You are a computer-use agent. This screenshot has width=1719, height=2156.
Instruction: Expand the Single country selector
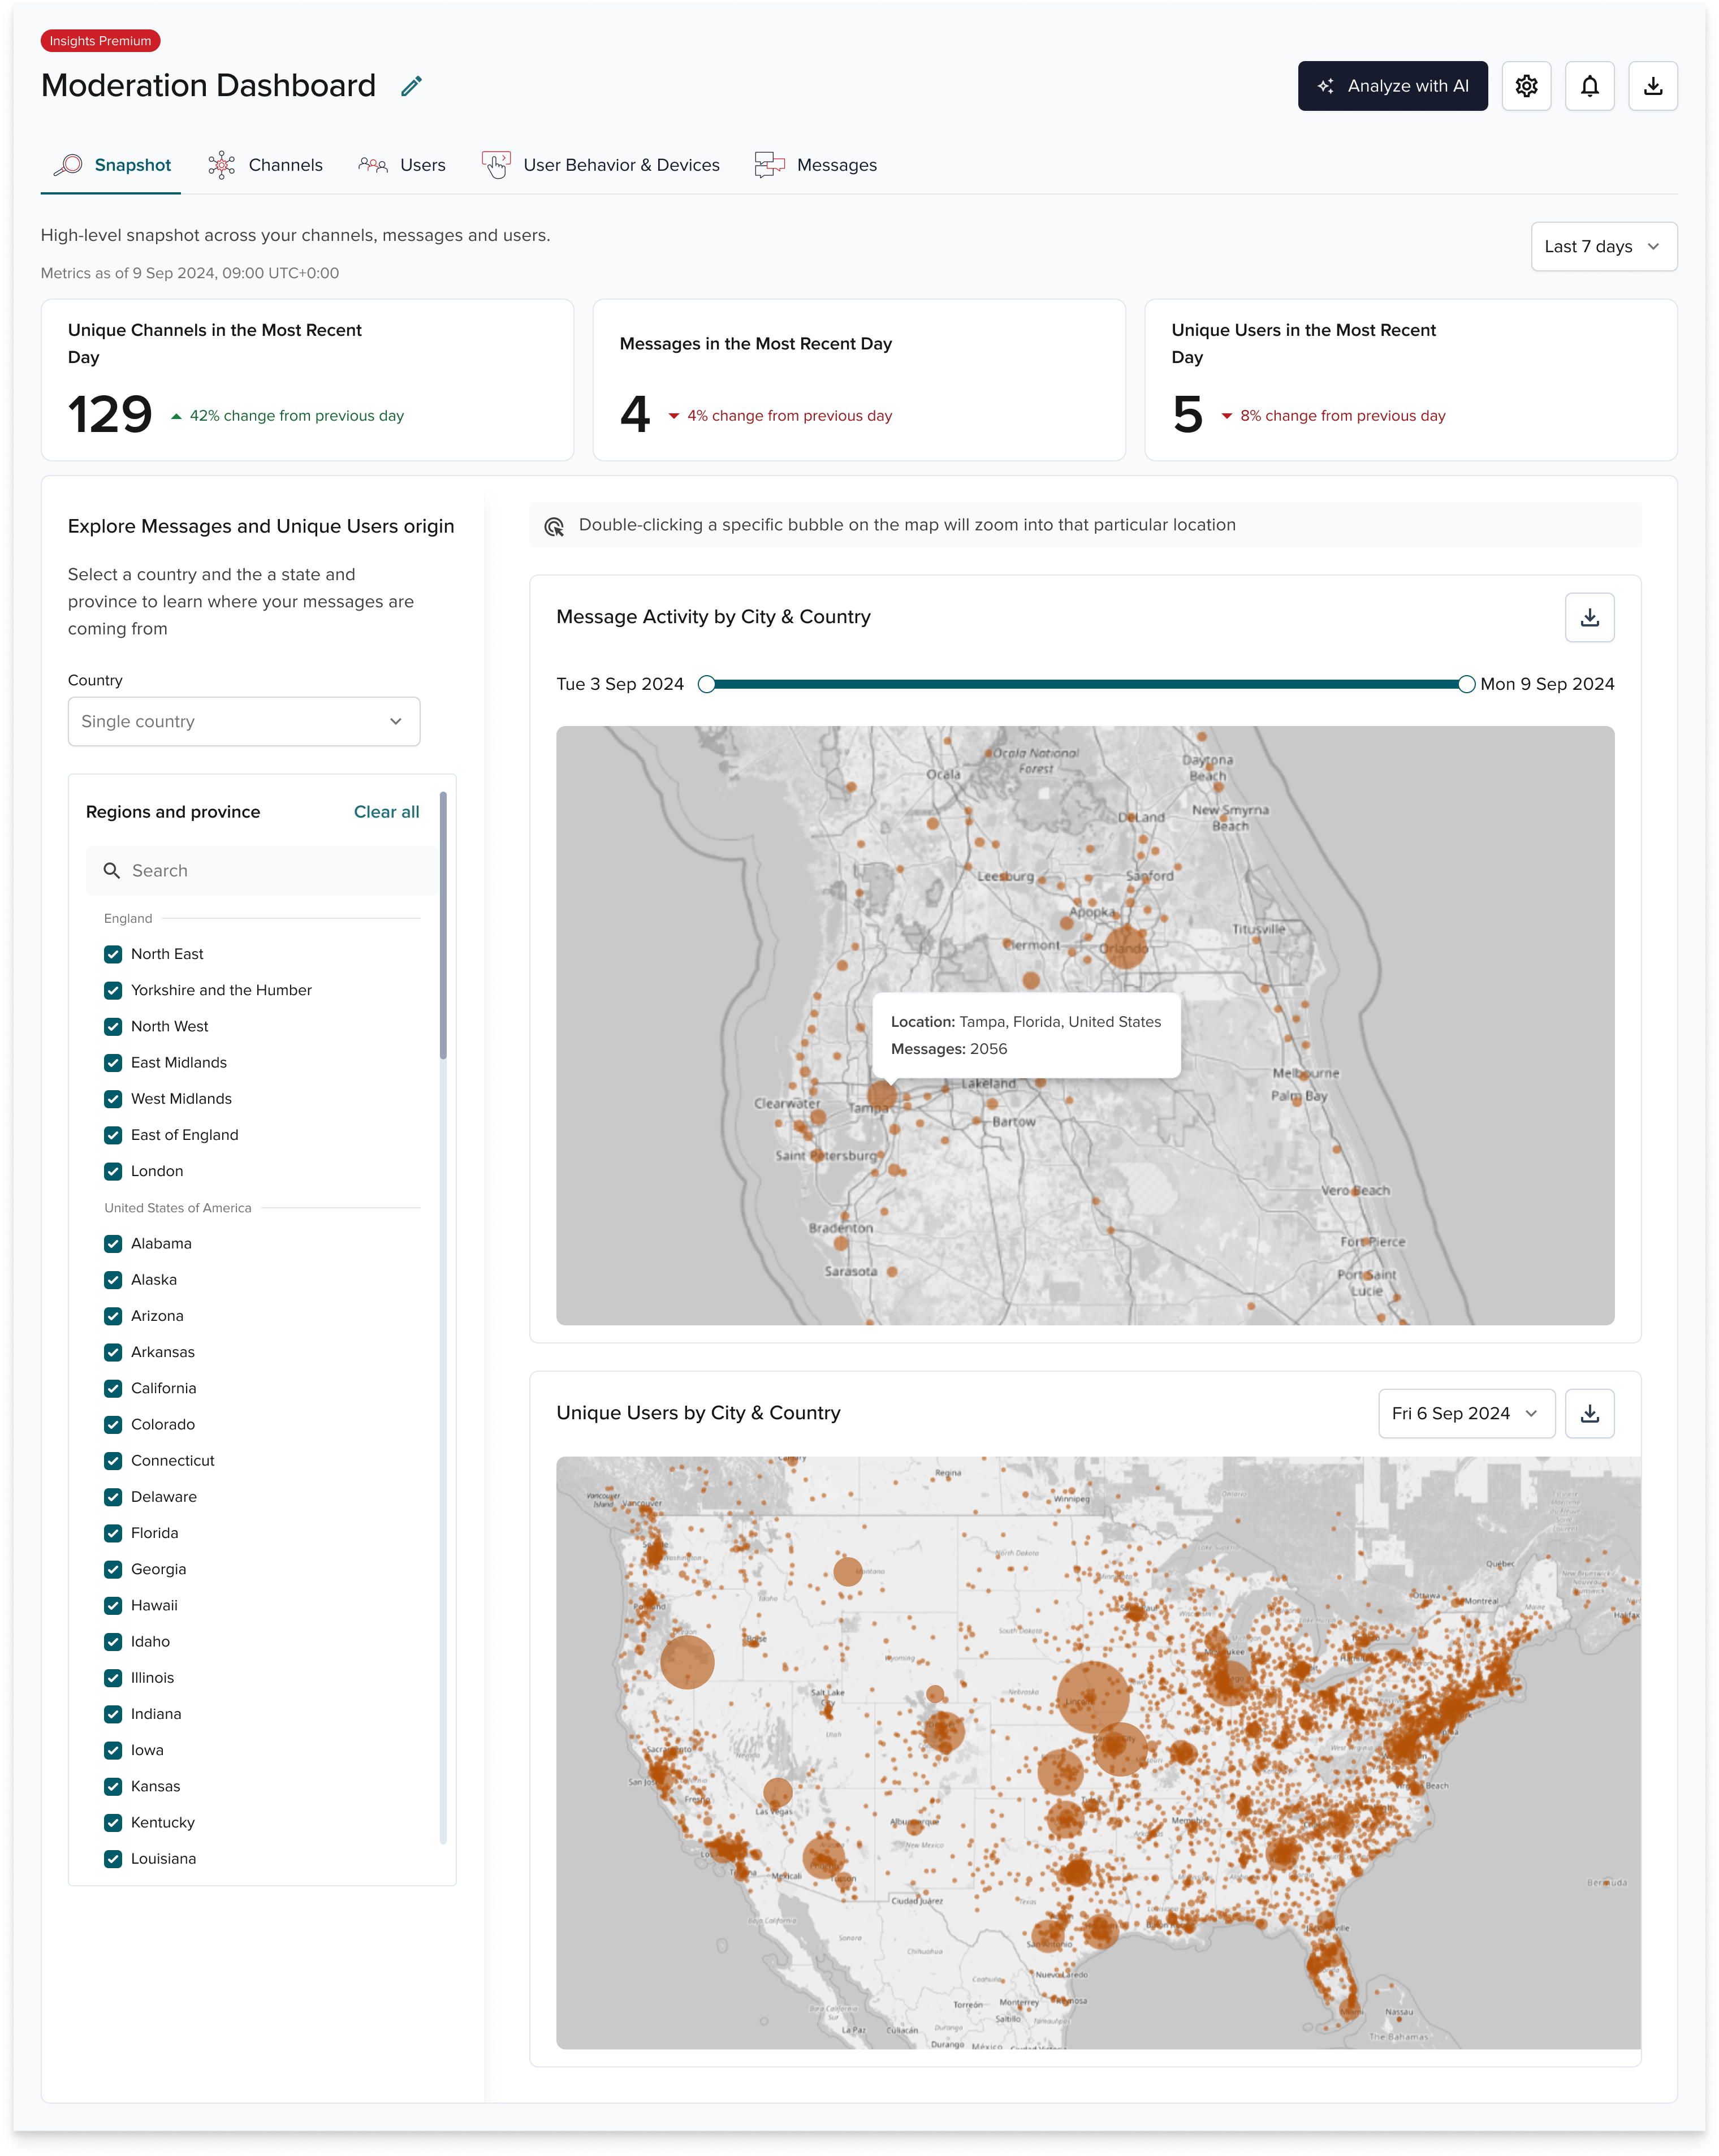click(x=243, y=721)
